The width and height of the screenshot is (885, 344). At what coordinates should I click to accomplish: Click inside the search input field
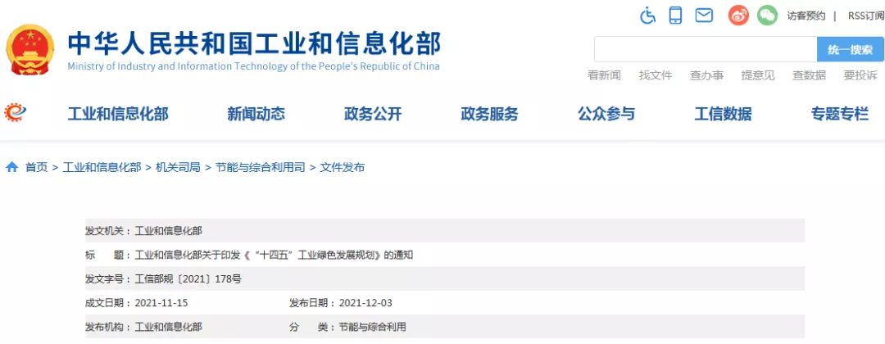click(706, 50)
